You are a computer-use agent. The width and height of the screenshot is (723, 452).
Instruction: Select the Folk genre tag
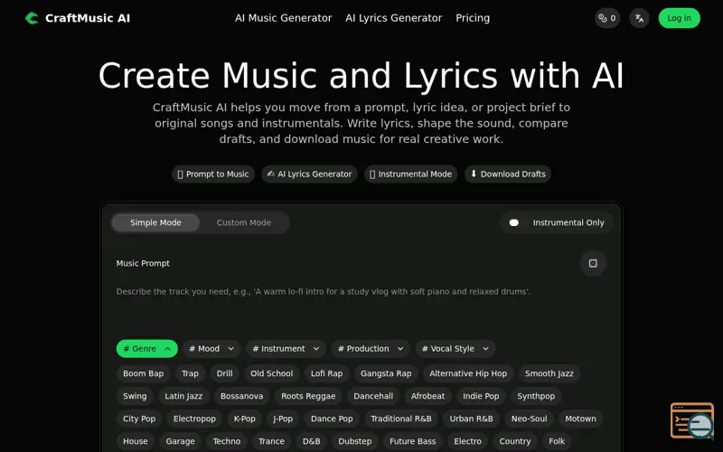[x=557, y=441]
